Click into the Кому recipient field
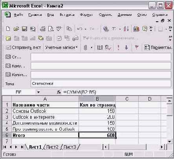The width and height of the screenshot is (174, 159). coord(101,65)
